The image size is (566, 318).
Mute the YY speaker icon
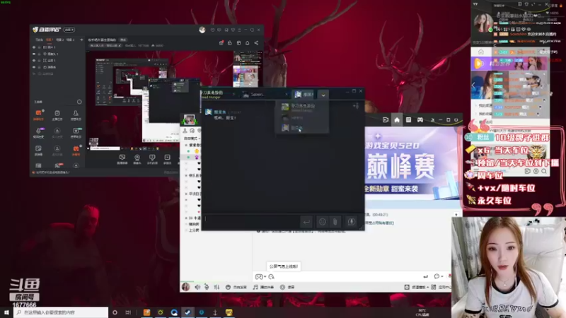(197, 287)
